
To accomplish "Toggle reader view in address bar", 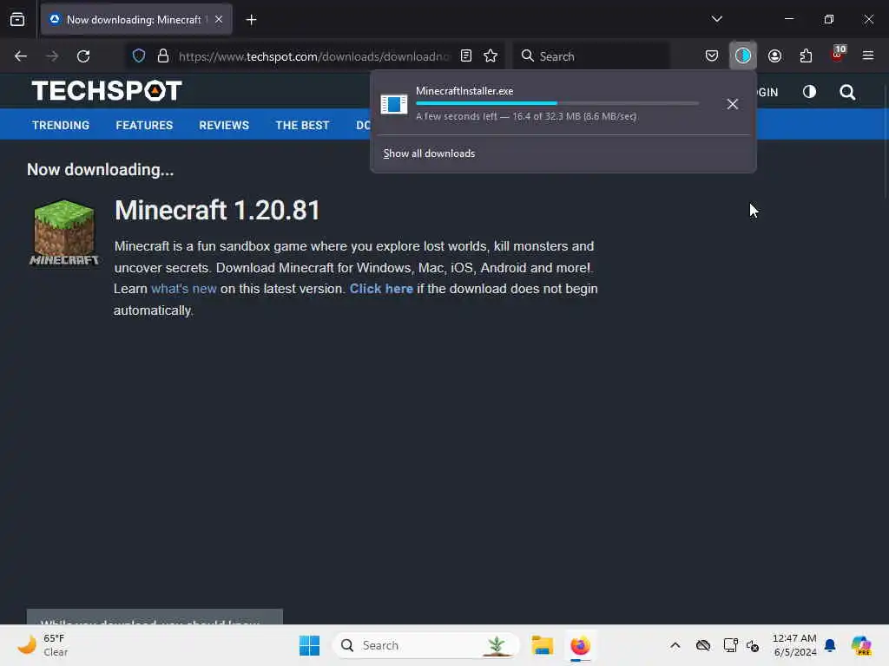I will click(466, 56).
